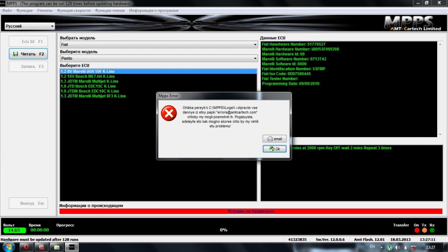Click the Amt Flash. 12.01 status entry
448x252 pixels.
tap(369, 239)
